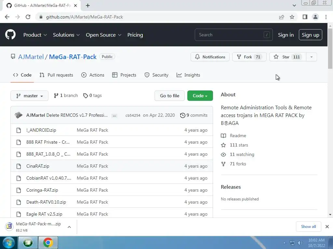Image resolution: width=333 pixels, height=249 pixels.
Task: Show hidden tray icons arrow
Action: point(284,243)
